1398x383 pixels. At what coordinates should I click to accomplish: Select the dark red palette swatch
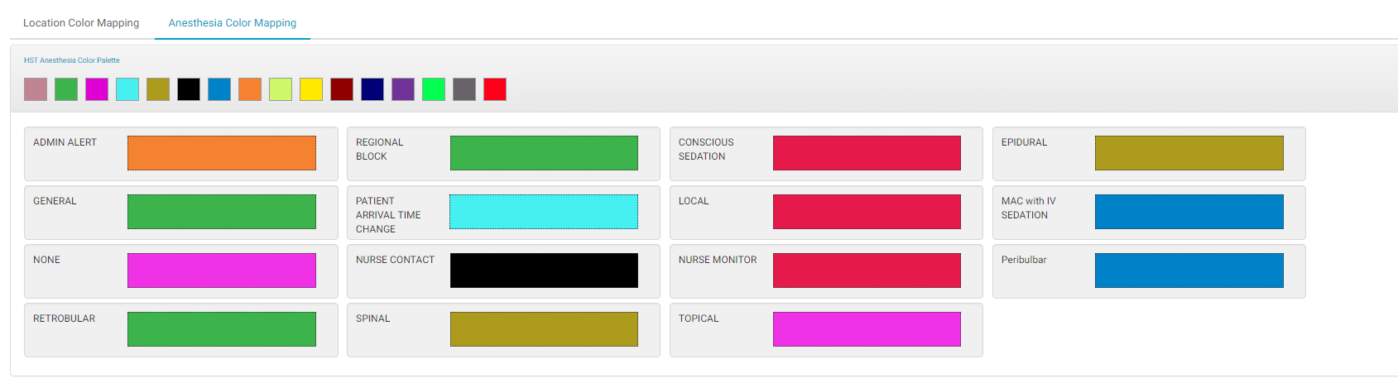tap(342, 89)
